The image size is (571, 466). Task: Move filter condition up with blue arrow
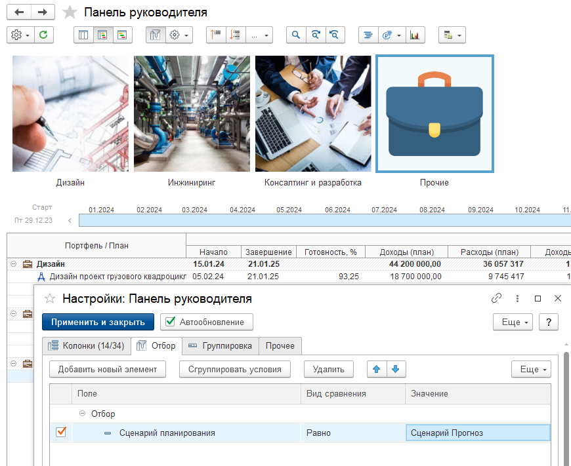[x=377, y=369]
